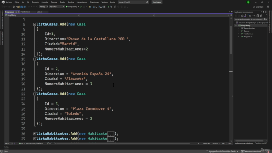Click the vertical editor scrollbar thumb
Screen dimensions: 272x153
pos(231,40)
